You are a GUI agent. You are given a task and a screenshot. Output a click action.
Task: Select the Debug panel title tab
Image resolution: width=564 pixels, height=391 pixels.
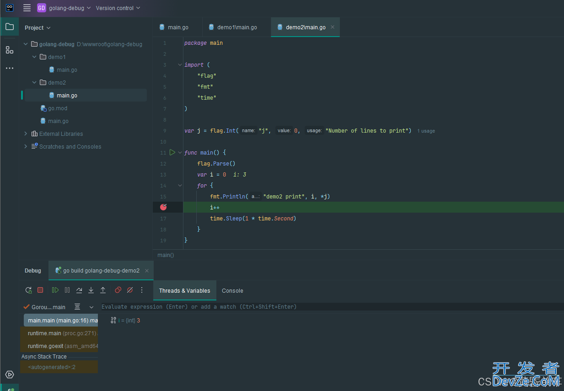click(x=33, y=271)
